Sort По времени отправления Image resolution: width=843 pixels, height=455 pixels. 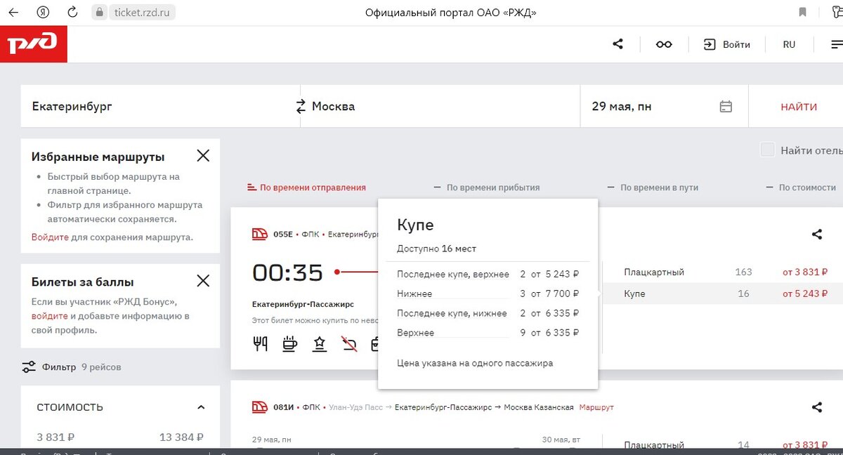click(x=306, y=187)
